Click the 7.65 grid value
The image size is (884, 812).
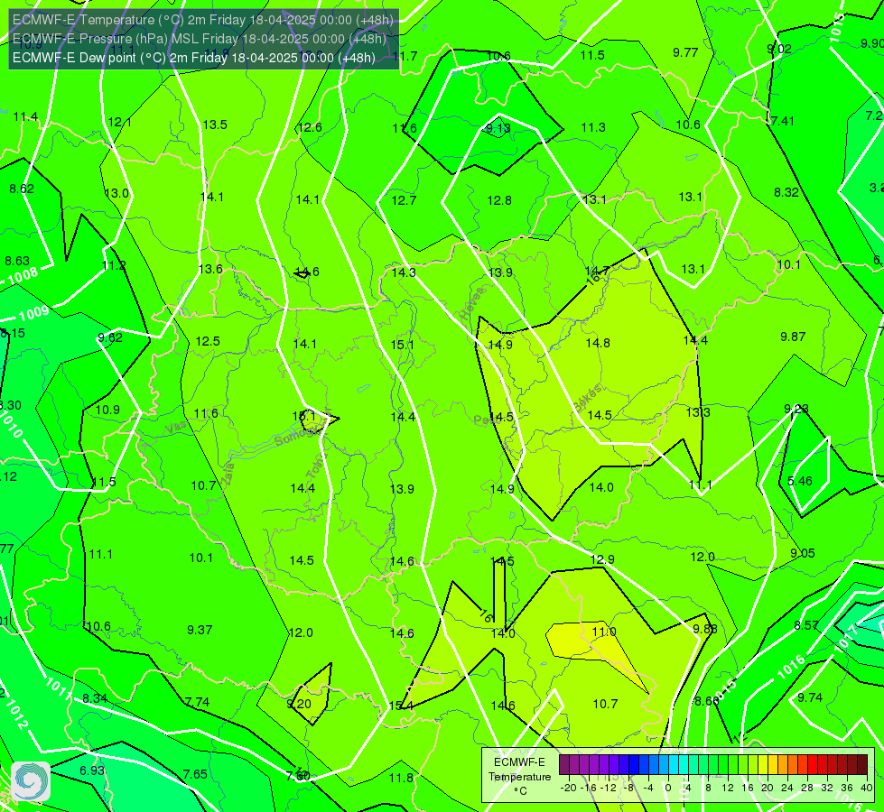(195, 774)
